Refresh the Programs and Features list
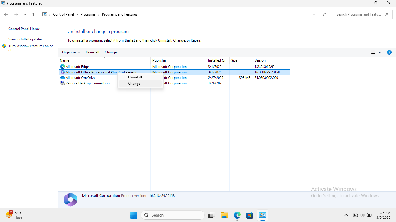 [x=325, y=15]
